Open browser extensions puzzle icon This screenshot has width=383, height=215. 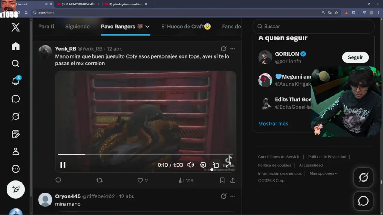(353, 13)
